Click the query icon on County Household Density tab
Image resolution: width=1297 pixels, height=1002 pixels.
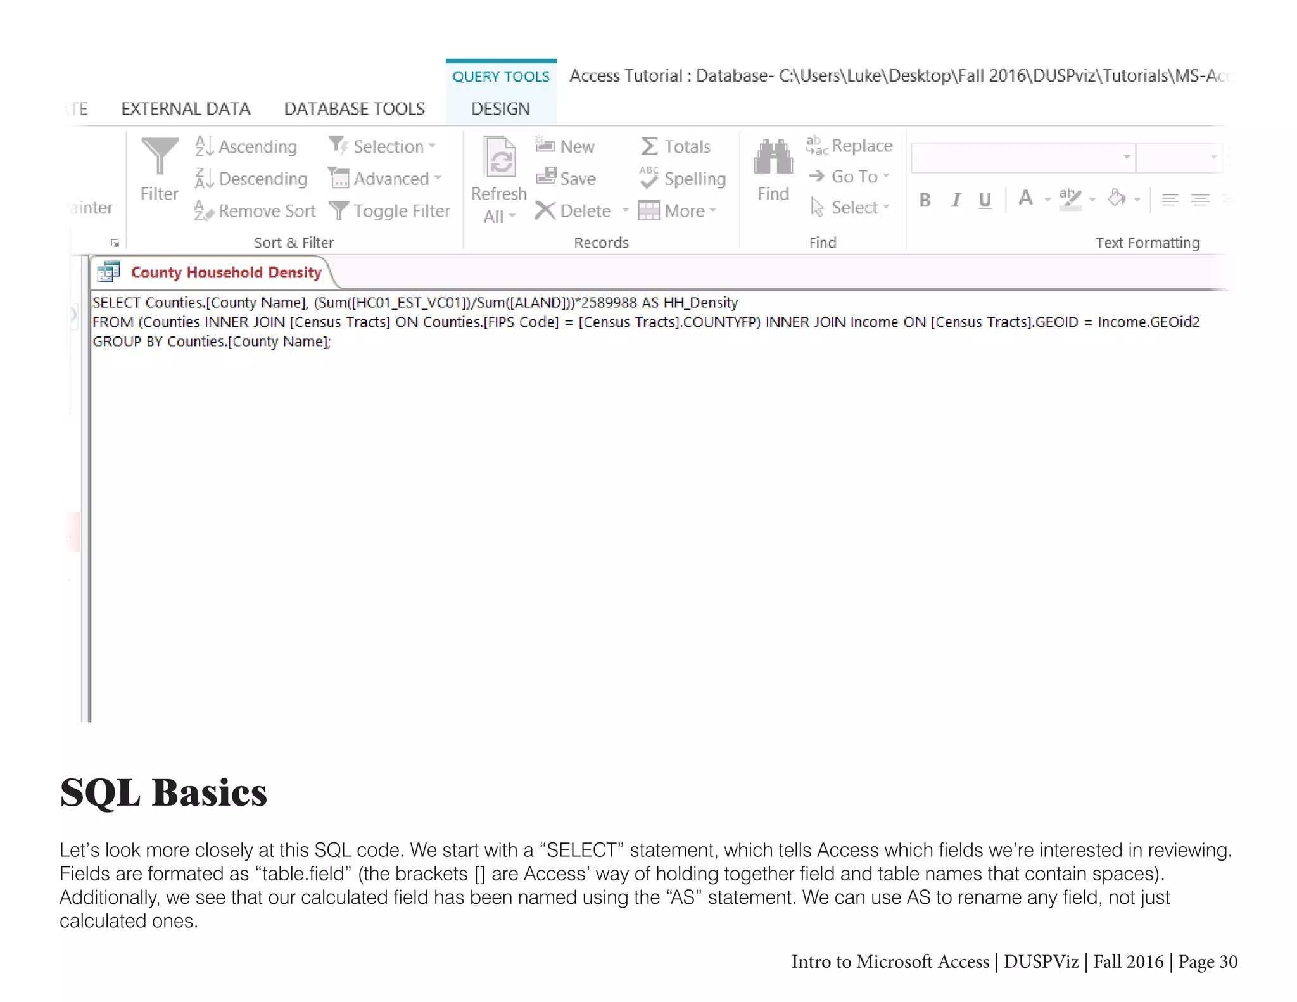click(108, 272)
